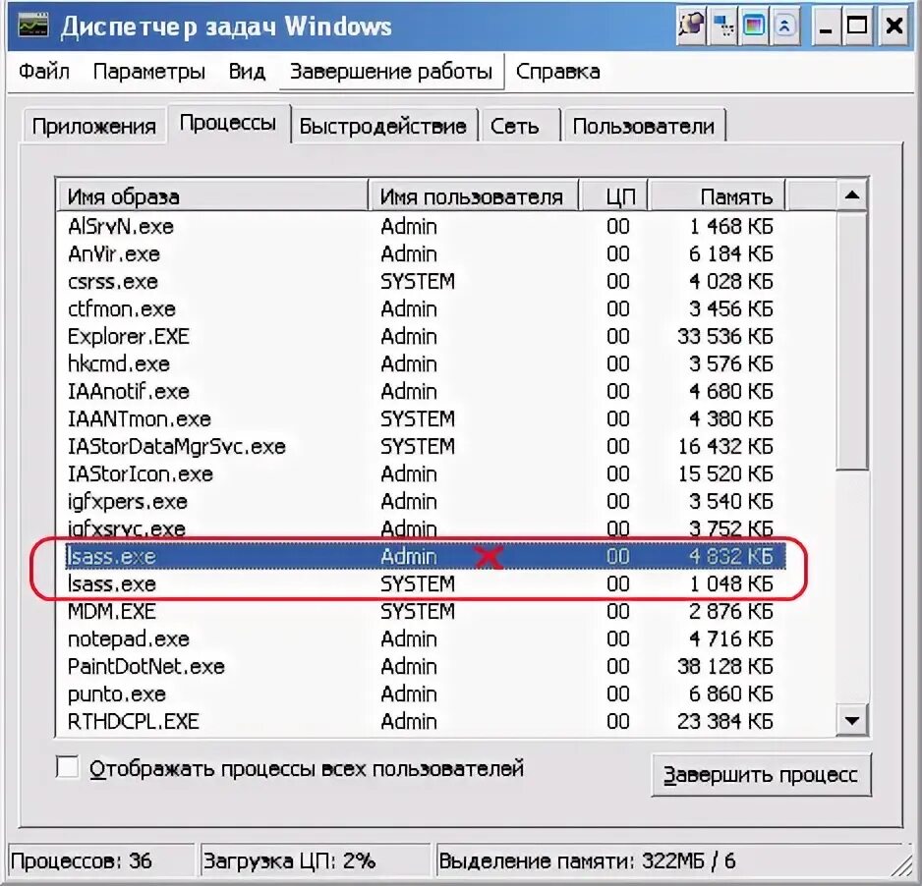The image size is (922, 886).
Task: Sort by the Имя пользователя column header
Action: (x=473, y=196)
